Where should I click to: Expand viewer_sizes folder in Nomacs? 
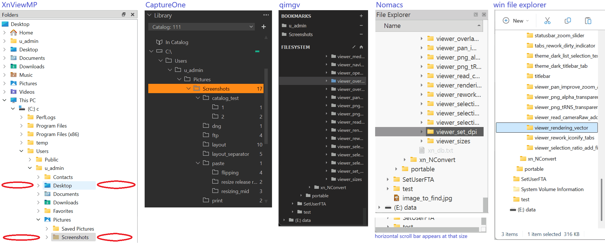coord(421,141)
